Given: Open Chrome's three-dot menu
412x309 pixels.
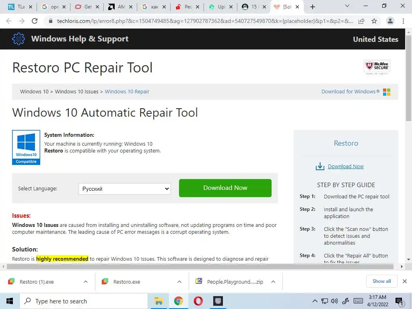Looking at the screenshot, I should (x=403, y=21).
